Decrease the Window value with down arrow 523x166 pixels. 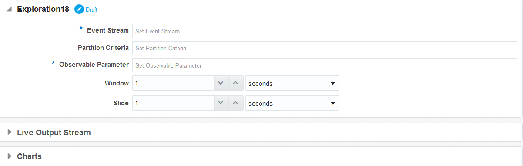(221, 83)
